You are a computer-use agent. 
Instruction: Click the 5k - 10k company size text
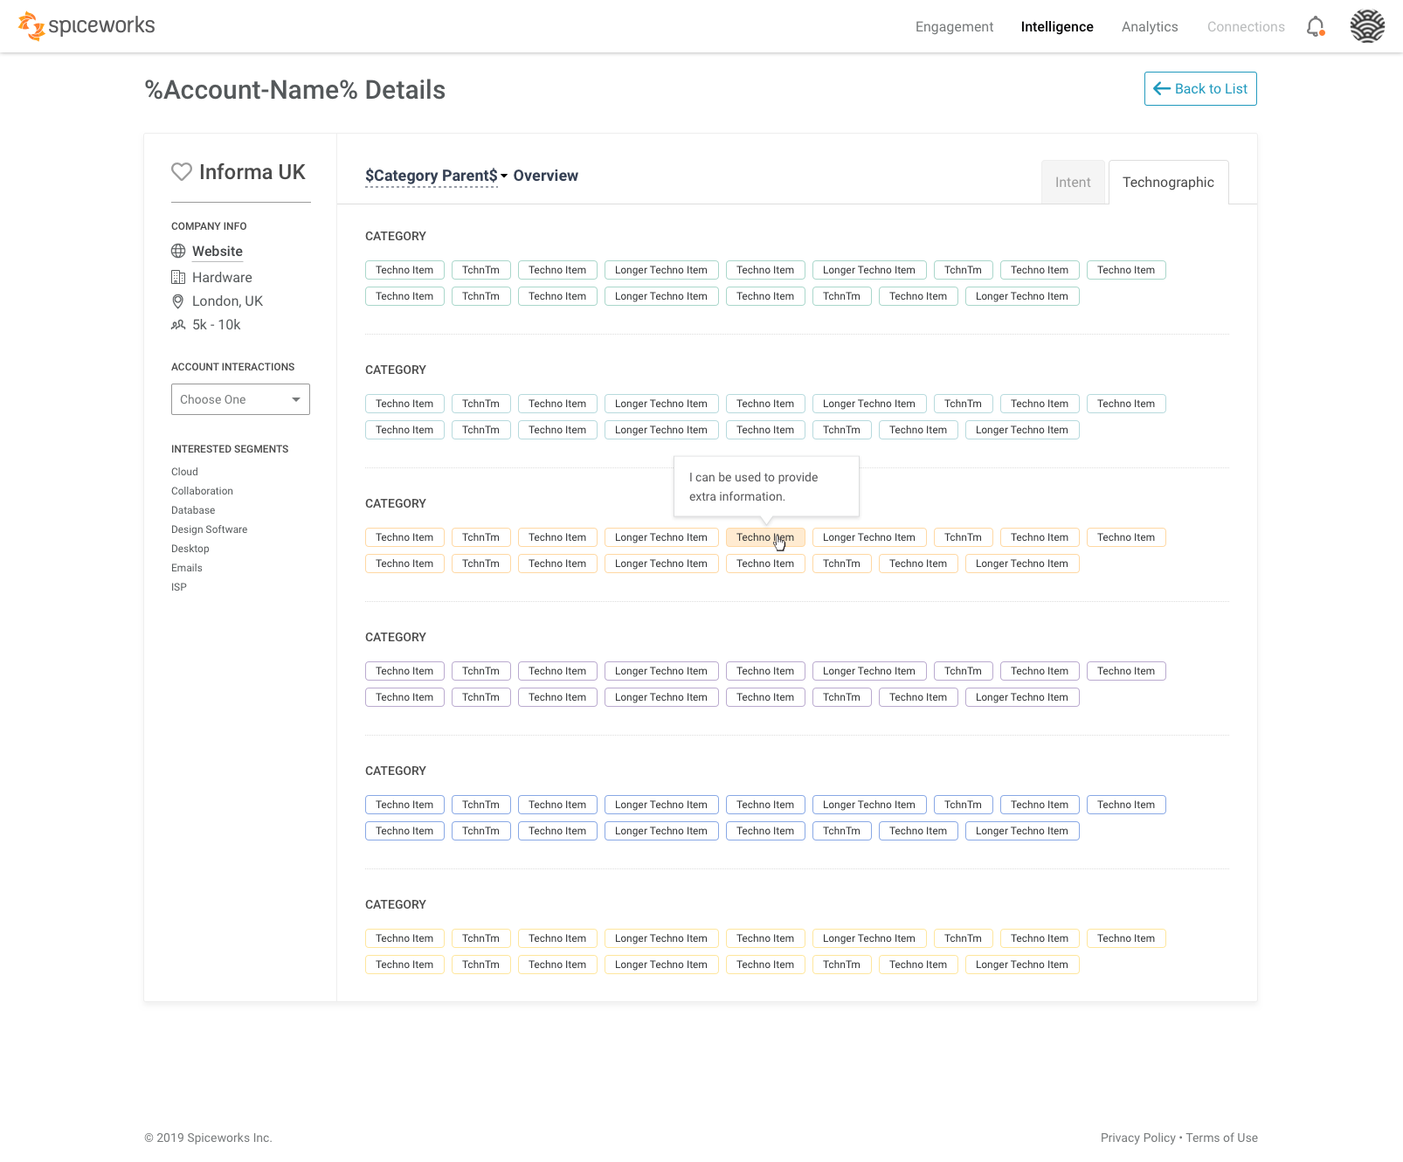click(217, 325)
